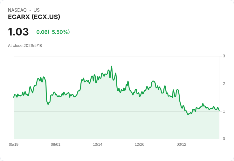Click the highest peak of the price line
Viewport: 234px width, 161px height.
[x=112, y=66]
